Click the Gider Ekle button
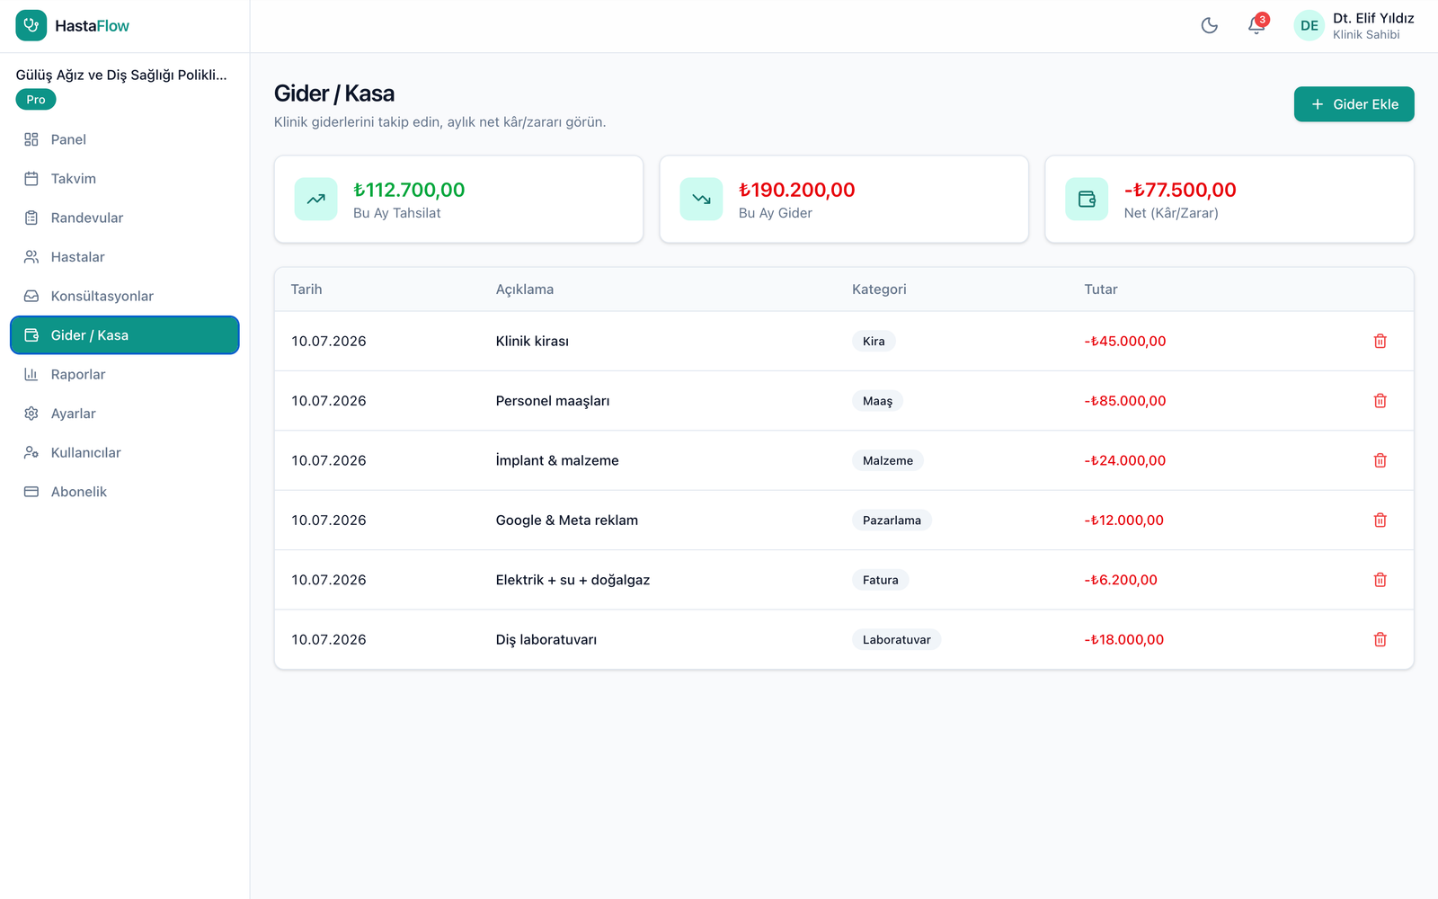 coord(1354,104)
